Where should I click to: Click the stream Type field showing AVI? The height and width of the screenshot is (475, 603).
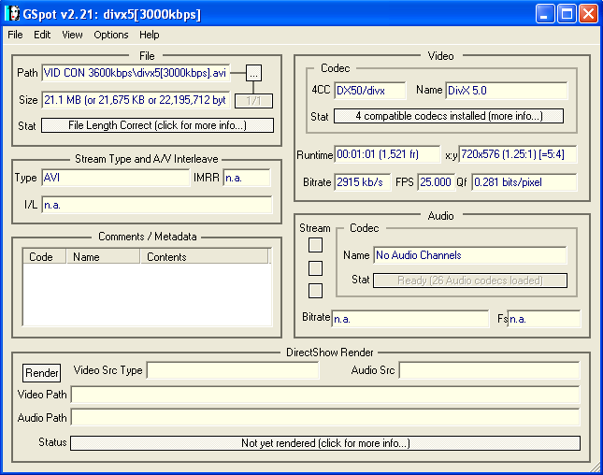coord(115,178)
